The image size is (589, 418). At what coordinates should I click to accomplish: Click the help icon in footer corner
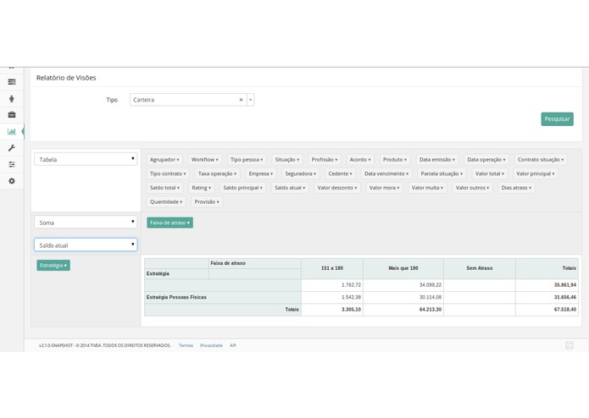[x=570, y=345]
